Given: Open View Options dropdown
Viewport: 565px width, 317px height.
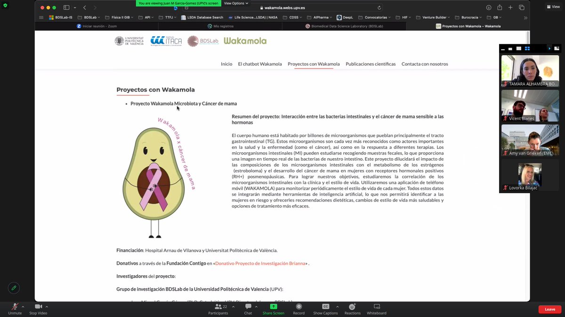Looking at the screenshot, I should (x=236, y=3).
